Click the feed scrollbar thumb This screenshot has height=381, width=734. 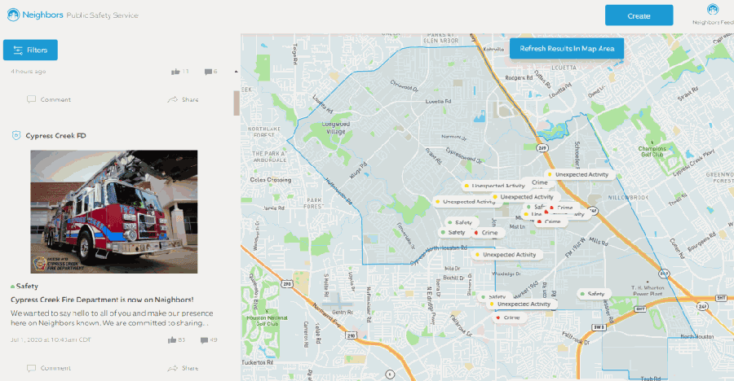[237, 103]
